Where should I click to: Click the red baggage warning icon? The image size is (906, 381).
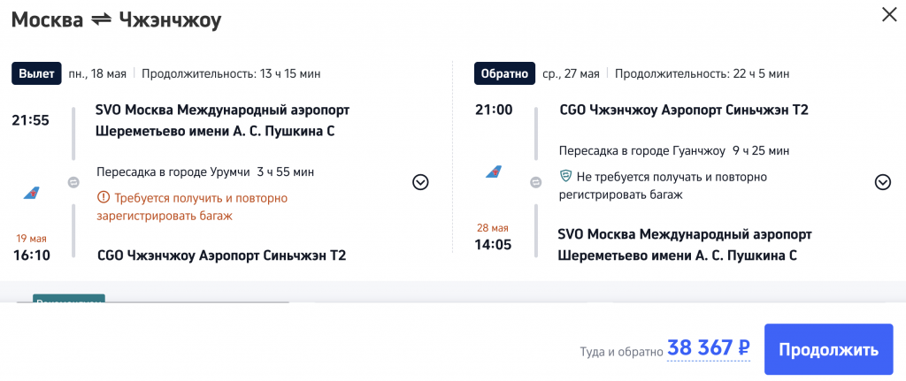tap(104, 198)
